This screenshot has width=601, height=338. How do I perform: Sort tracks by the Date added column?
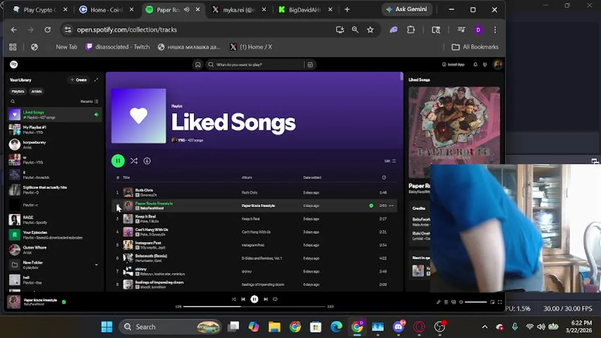[x=312, y=177]
